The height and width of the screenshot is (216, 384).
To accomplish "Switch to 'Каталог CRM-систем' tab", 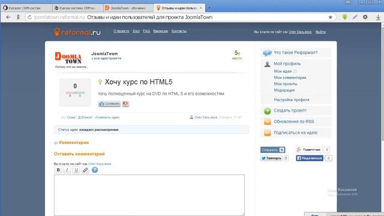I will (x=26, y=8).
